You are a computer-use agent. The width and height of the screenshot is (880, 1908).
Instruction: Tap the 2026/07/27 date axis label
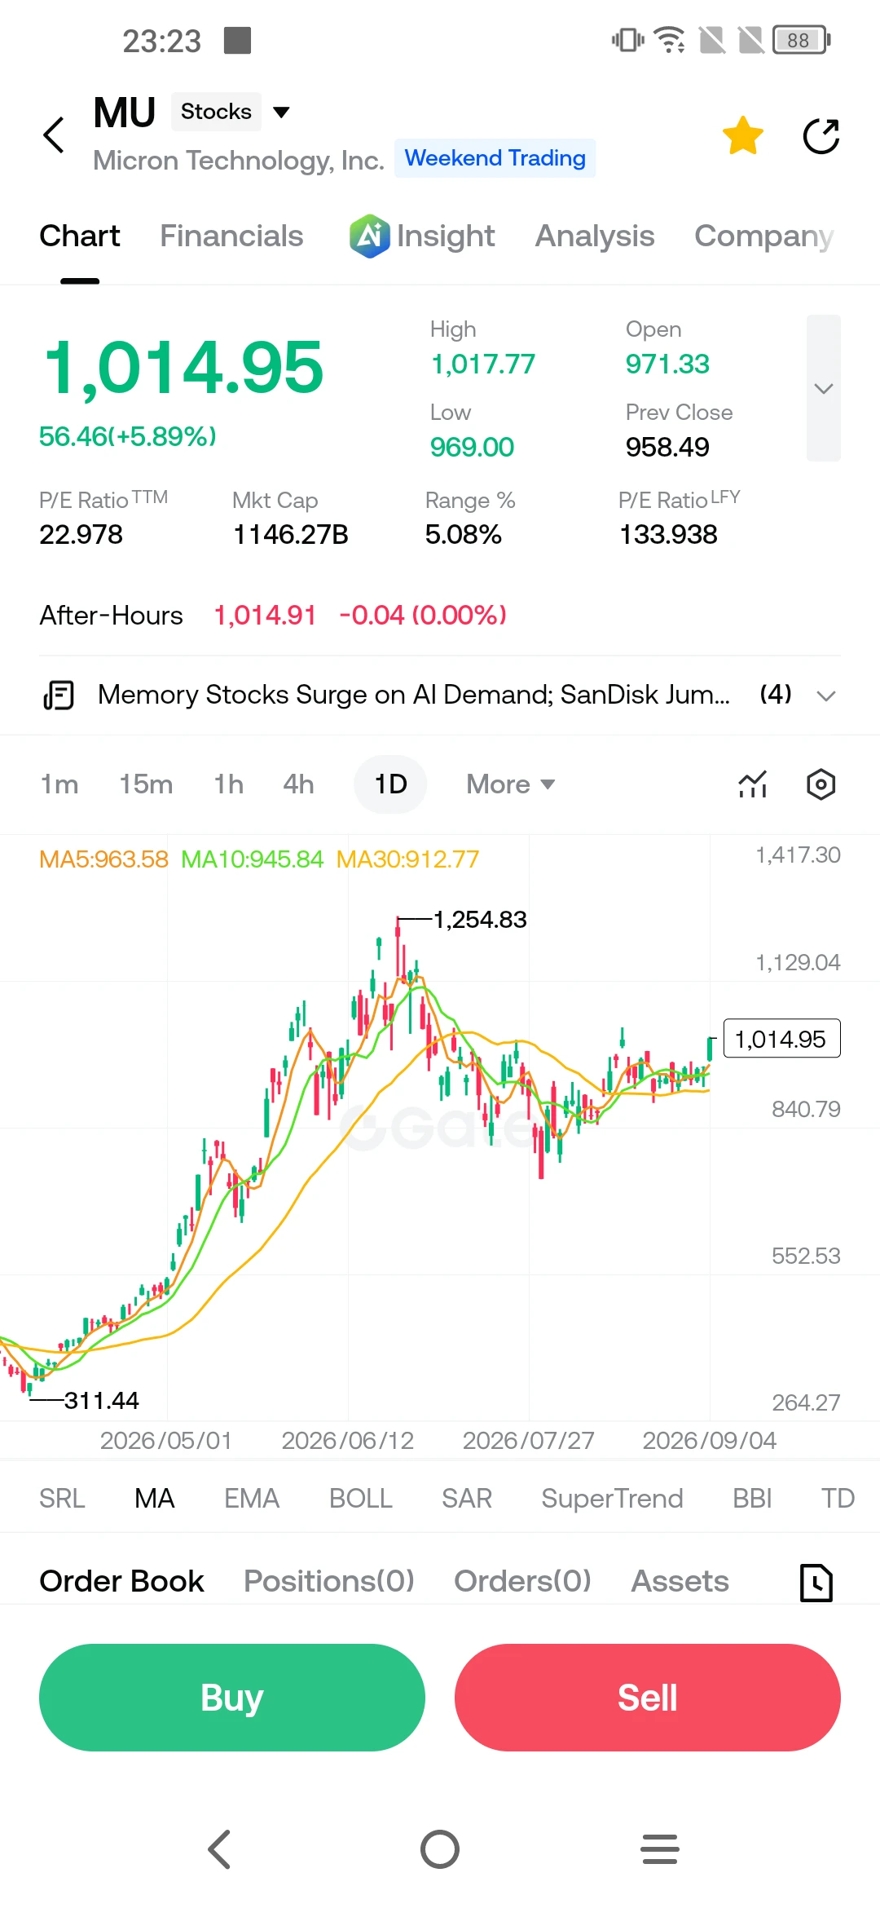tap(528, 1441)
